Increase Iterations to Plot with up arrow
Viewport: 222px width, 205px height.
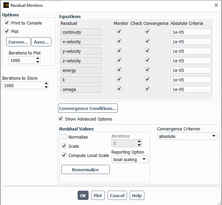click(x=37, y=59)
